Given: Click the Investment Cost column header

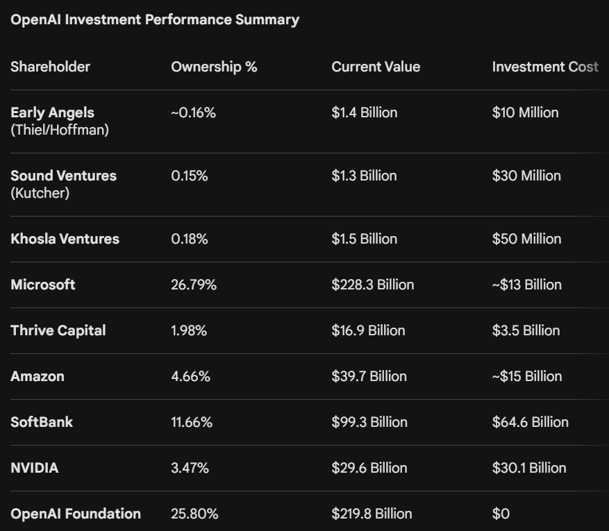Looking at the screenshot, I should coord(545,67).
